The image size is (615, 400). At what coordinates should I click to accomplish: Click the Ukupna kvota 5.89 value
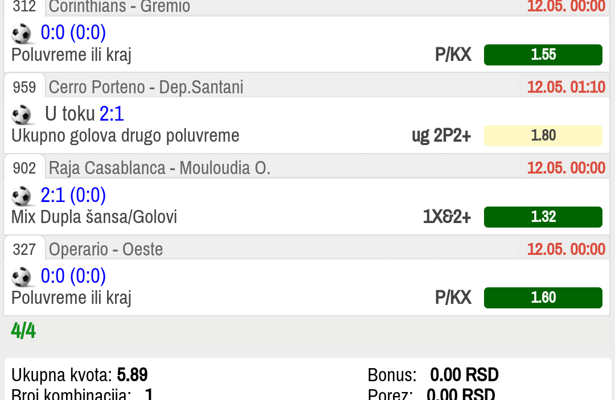pyautogui.click(x=132, y=375)
